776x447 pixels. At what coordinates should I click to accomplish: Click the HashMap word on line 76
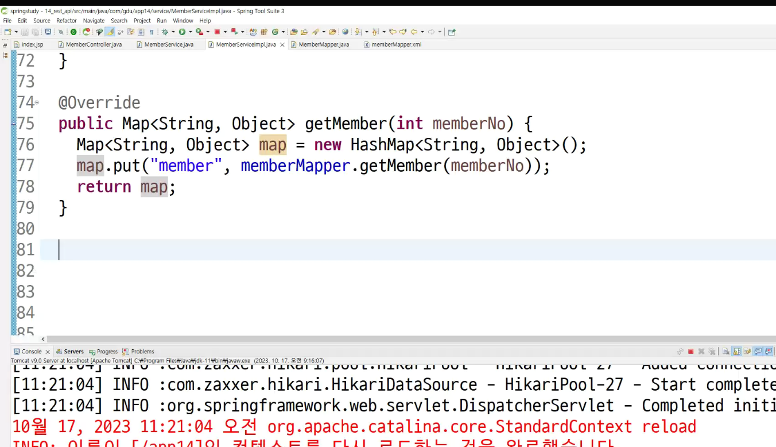click(382, 145)
